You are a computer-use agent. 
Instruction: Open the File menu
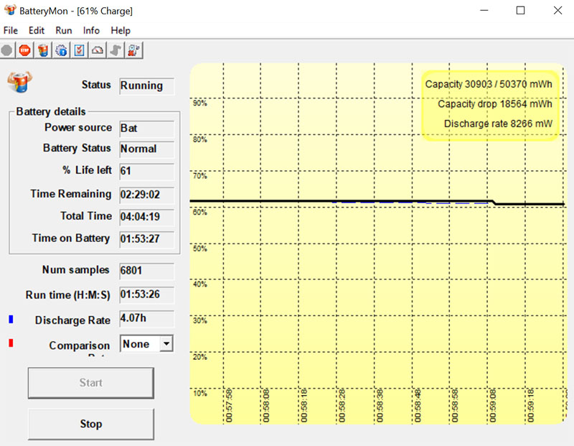coord(11,30)
